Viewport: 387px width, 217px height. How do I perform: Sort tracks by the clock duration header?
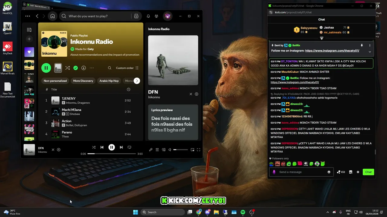point(128,90)
